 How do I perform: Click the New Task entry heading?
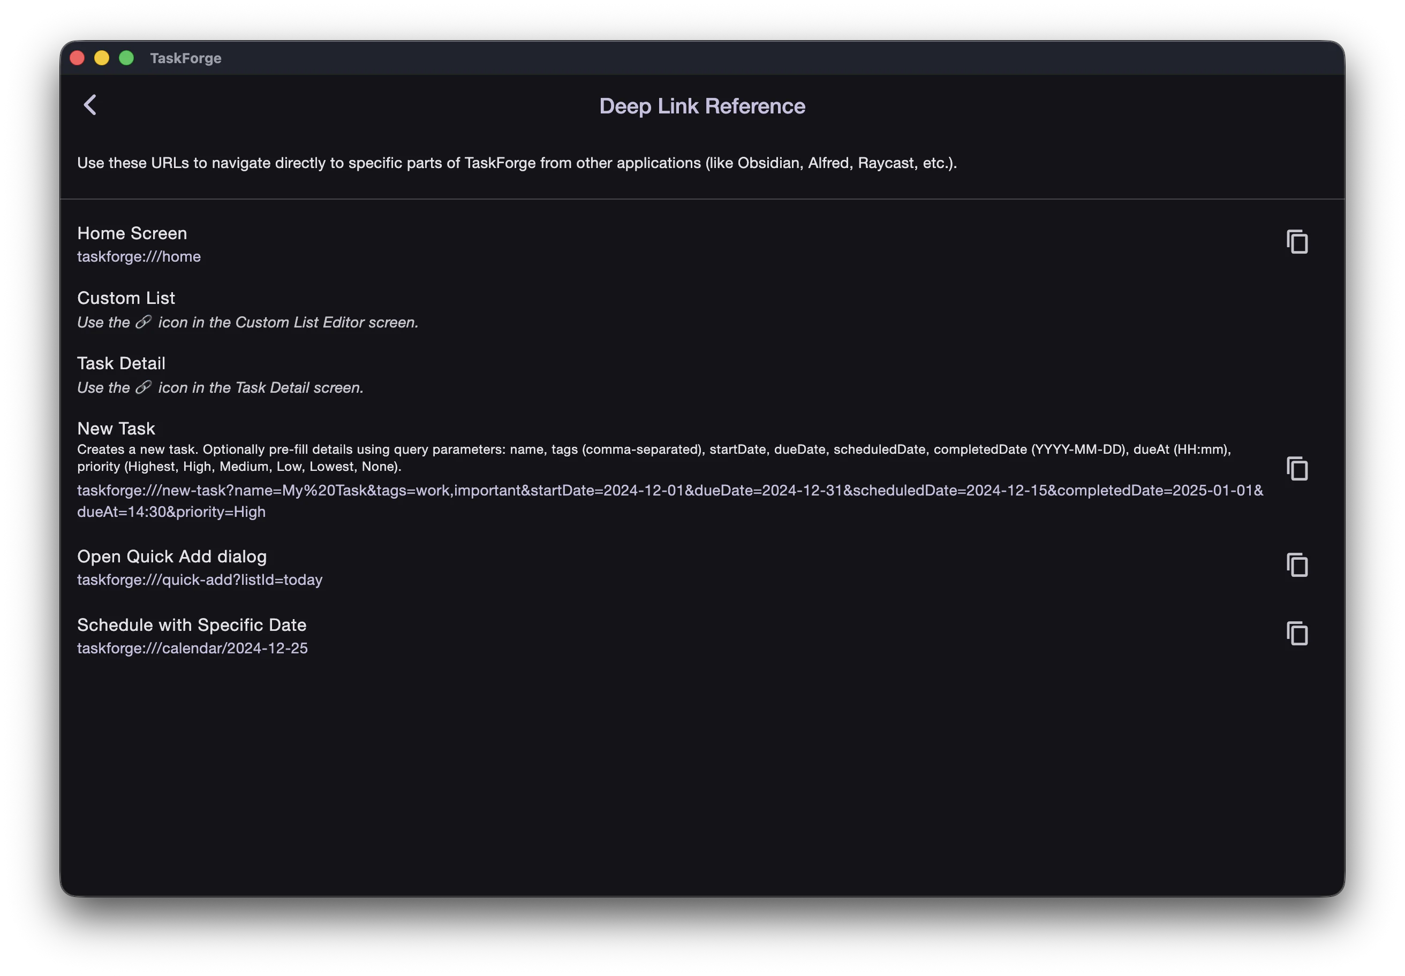pyautogui.click(x=116, y=429)
